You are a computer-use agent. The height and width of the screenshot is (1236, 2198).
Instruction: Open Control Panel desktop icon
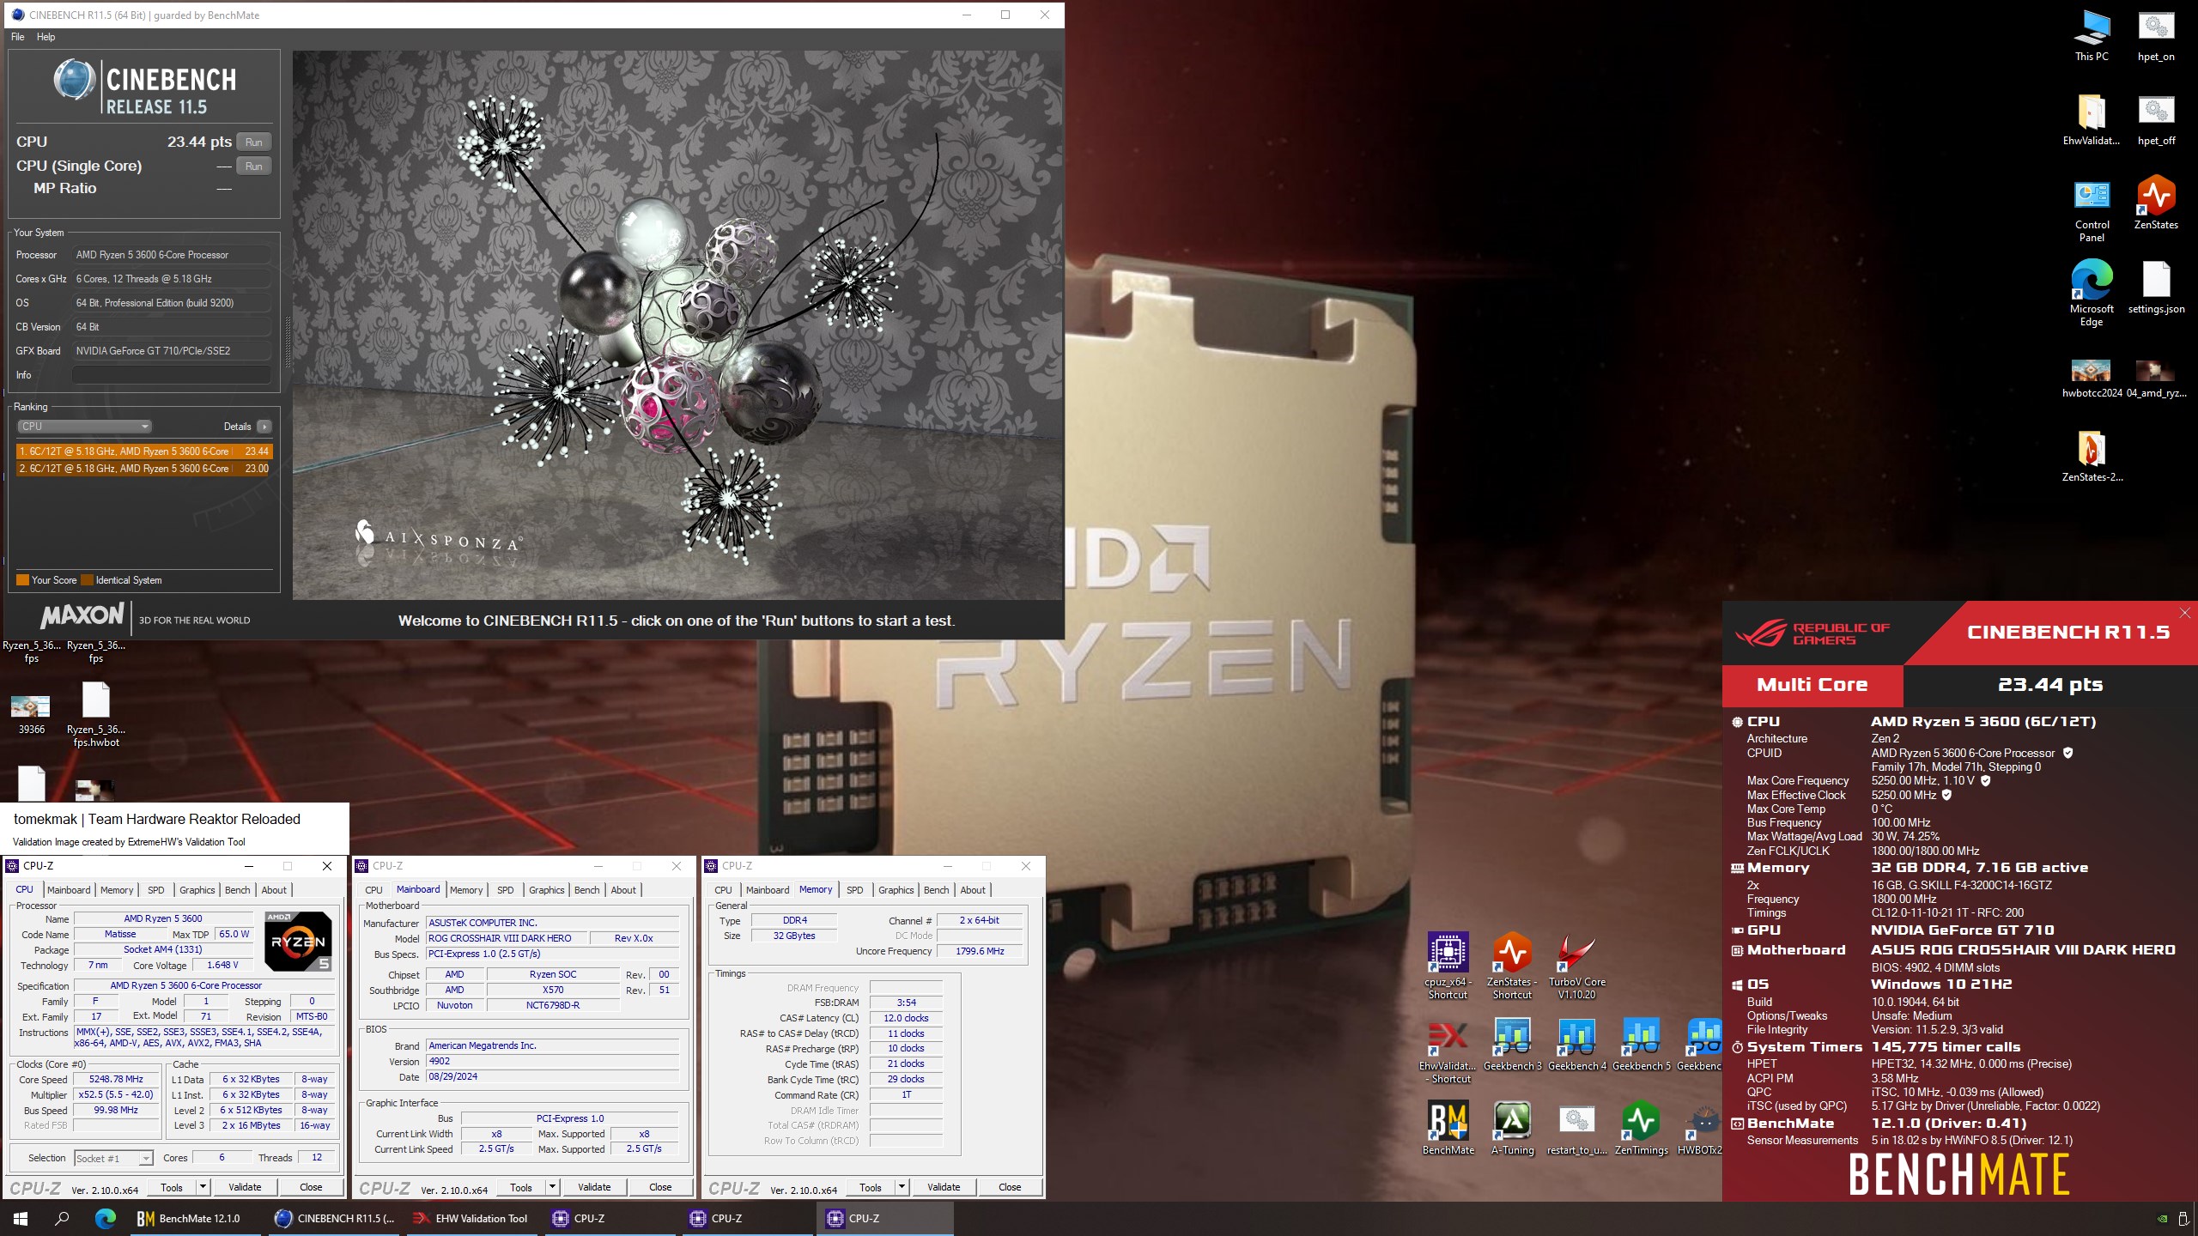pyautogui.click(x=2091, y=210)
